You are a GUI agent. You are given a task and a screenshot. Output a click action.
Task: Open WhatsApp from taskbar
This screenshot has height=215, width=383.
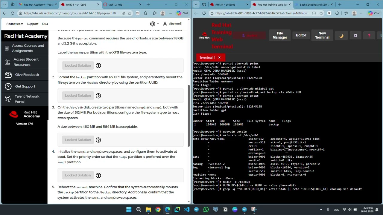tap(206, 209)
